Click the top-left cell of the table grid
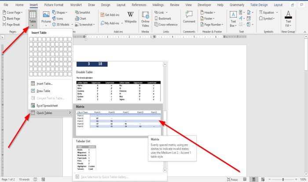308x182 pixels. (x=31, y=39)
